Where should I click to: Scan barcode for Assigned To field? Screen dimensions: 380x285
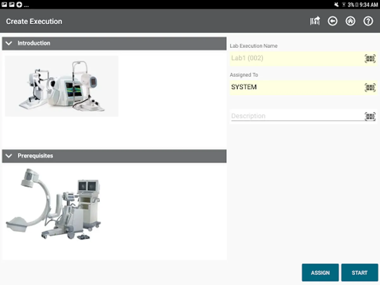pyautogui.click(x=370, y=87)
